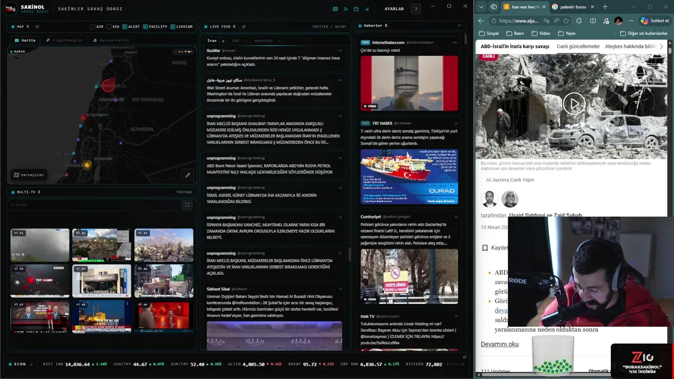Open the tab list dropdown in Edge
Image resolution: width=674 pixels, height=379 pixels.
[481, 7]
